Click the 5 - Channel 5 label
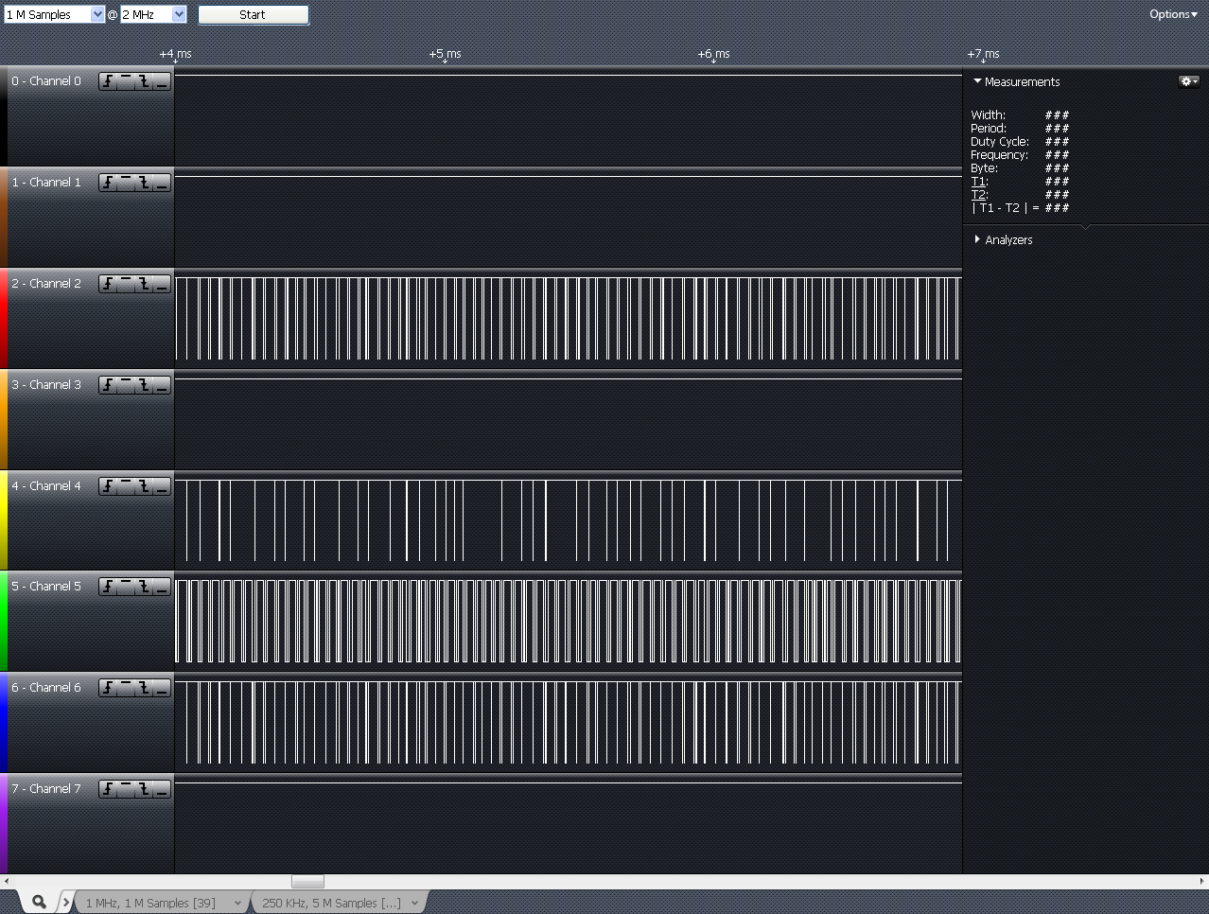The image size is (1209, 914). pos(46,587)
